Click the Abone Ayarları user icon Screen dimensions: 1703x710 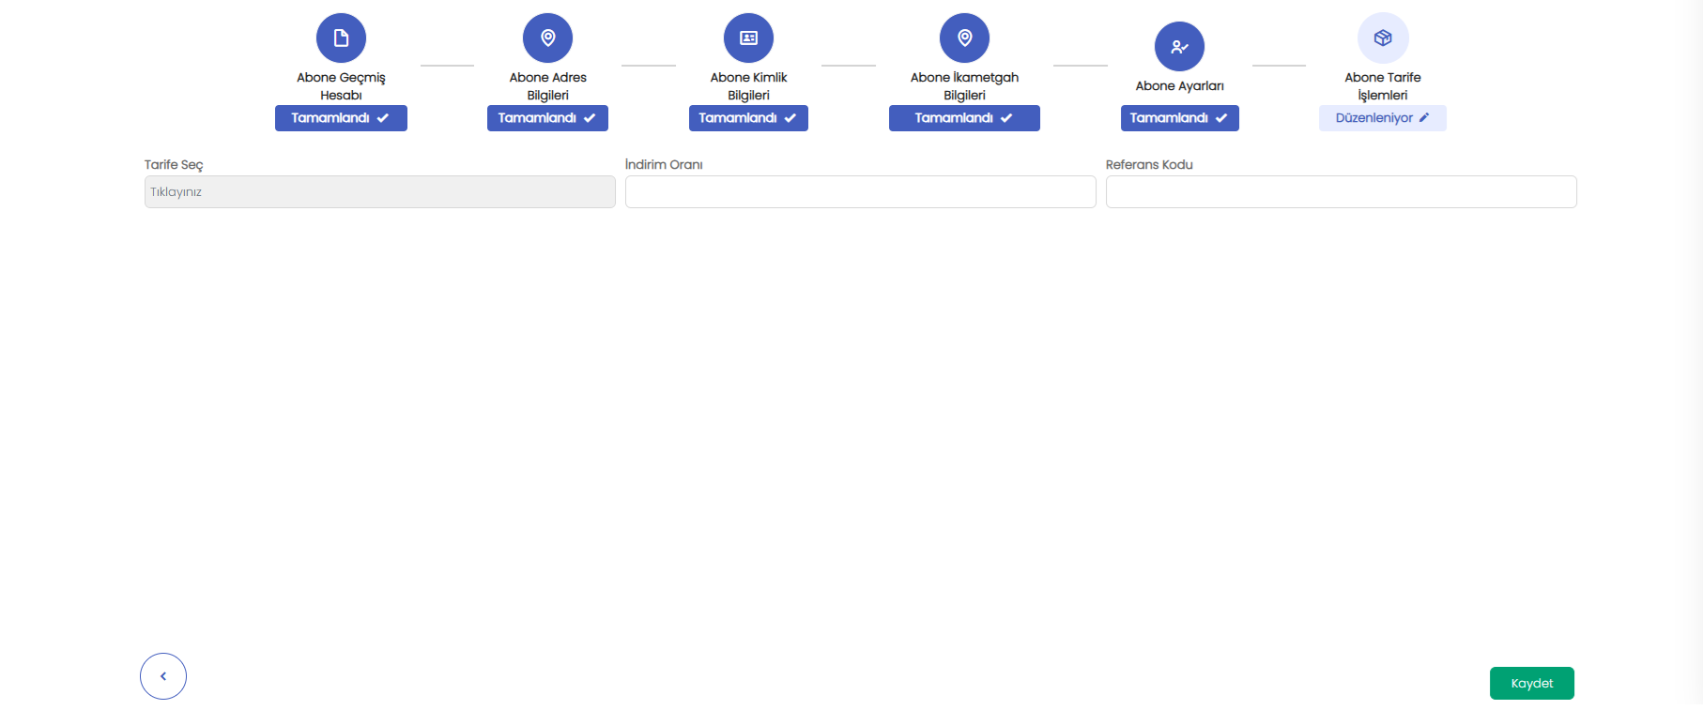[1179, 47]
